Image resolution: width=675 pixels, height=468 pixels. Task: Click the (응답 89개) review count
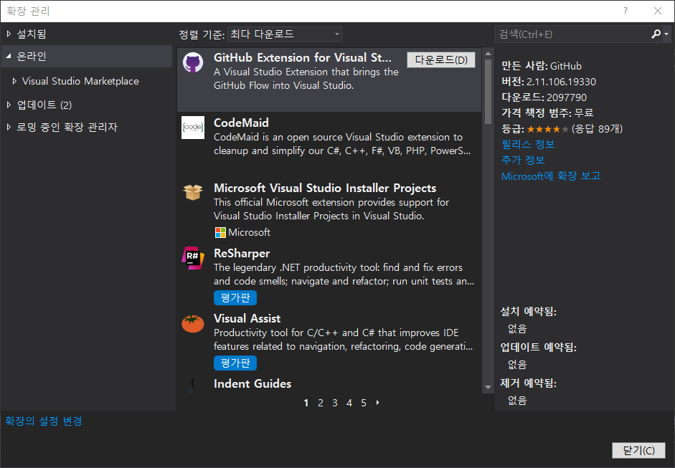(x=597, y=128)
